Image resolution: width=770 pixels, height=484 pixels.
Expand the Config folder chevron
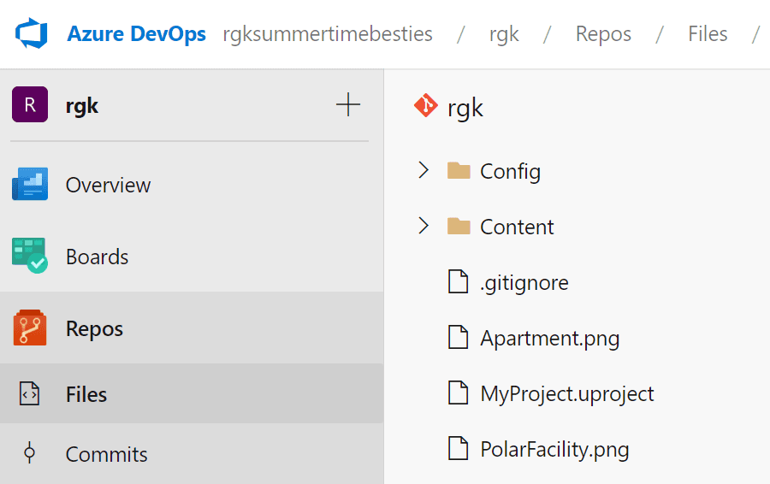pos(423,170)
